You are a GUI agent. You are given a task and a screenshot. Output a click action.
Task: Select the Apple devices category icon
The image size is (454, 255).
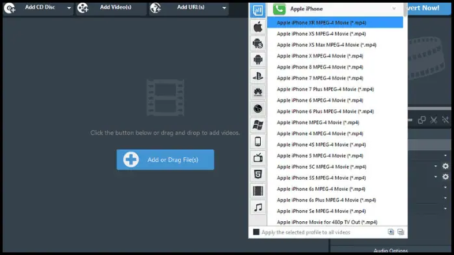[258, 27]
